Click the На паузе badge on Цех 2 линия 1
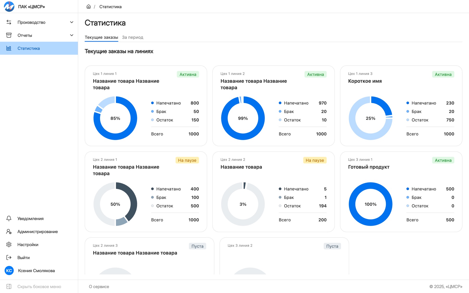The image size is (469, 293). [x=187, y=160]
